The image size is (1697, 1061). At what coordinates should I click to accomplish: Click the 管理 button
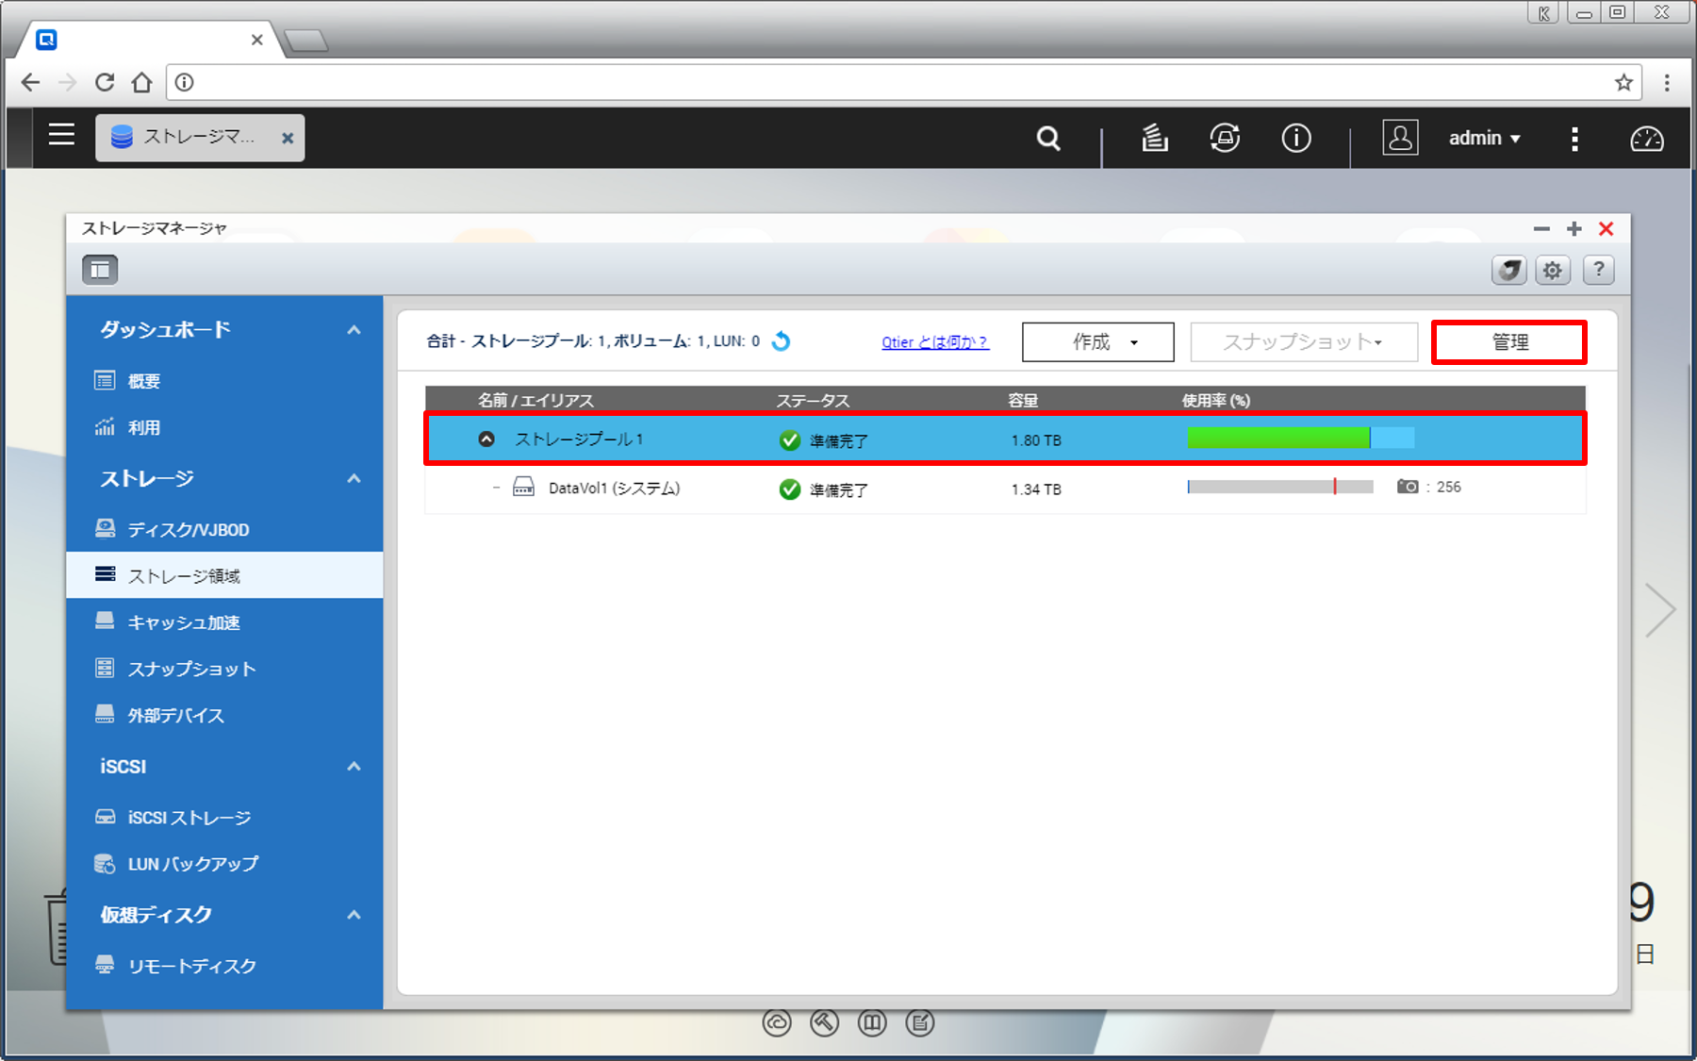click(1508, 342)
